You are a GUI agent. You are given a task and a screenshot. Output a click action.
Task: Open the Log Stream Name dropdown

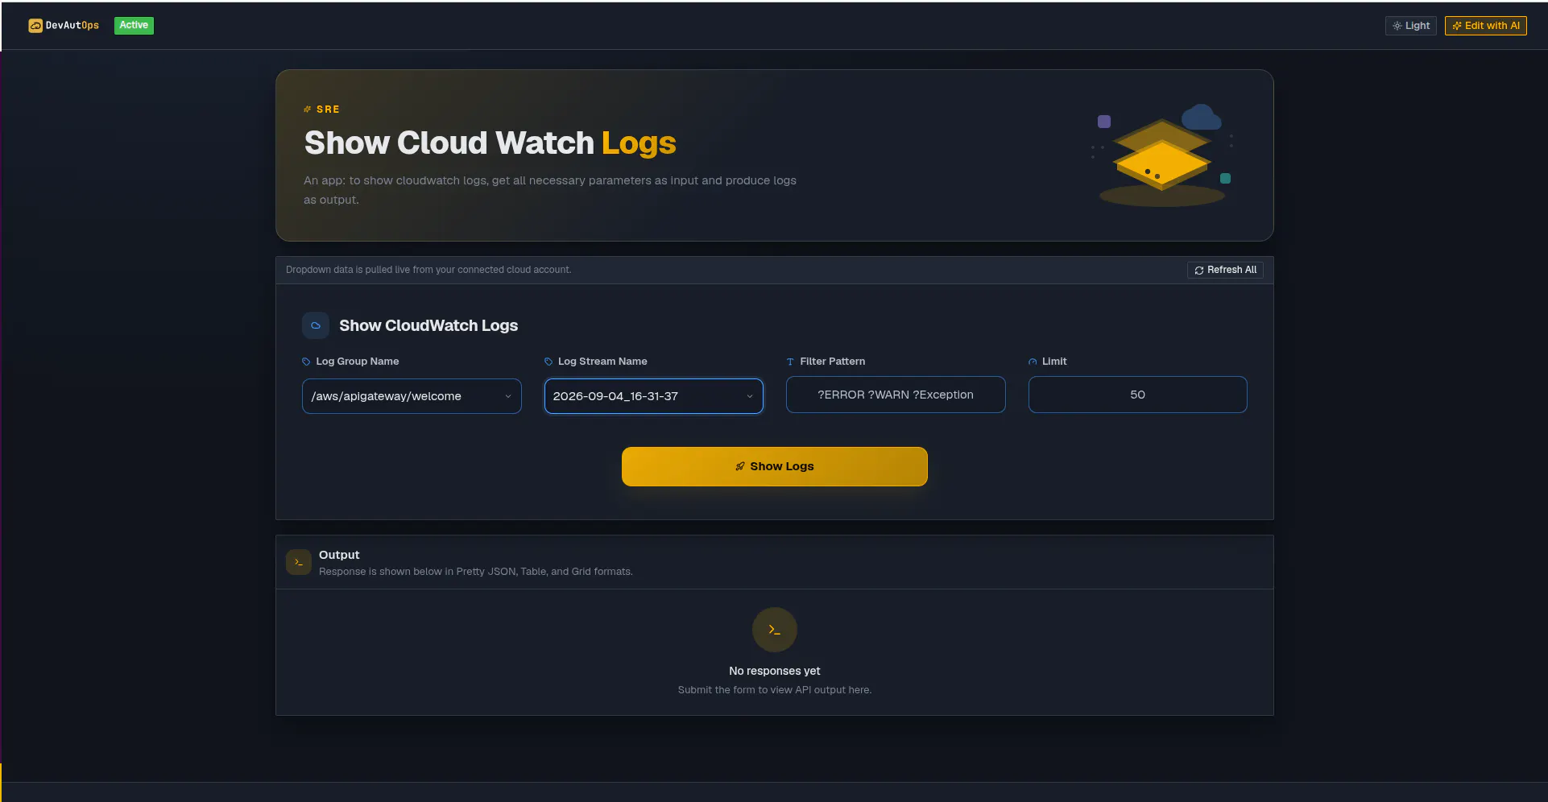[653, 396]
